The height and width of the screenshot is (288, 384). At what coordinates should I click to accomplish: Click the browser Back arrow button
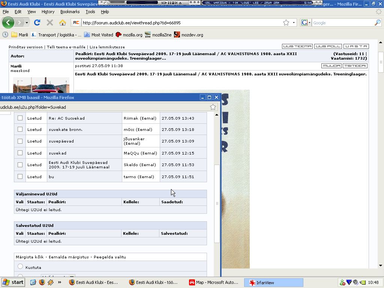(8, 22)
